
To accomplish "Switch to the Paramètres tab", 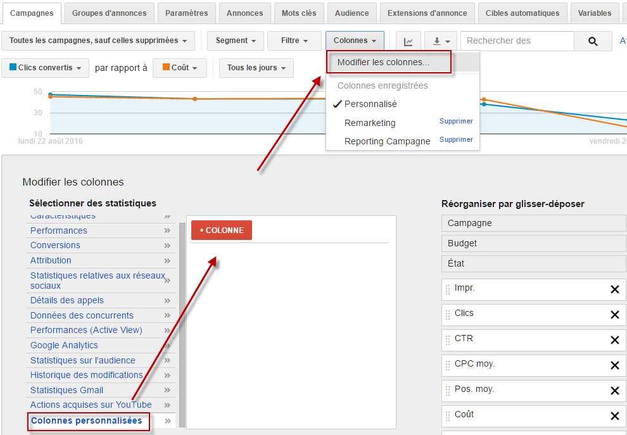I will [187, 13].
